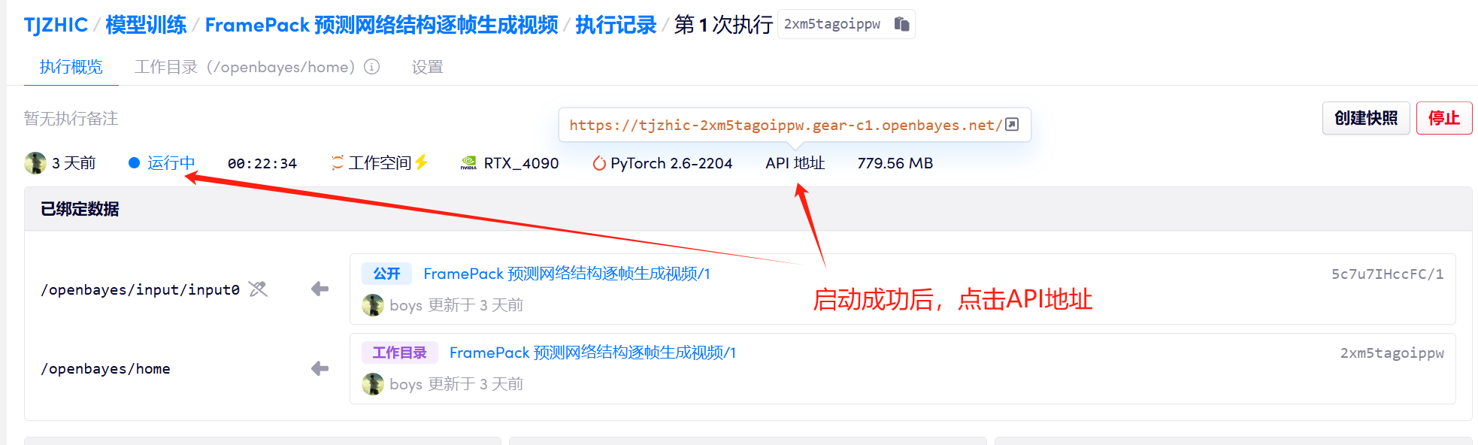The width and height of the screenshot is (1478, 445).
Task: Click the PyTorch 2.6-2204 runtime label
Action: (x=671, y=163)
